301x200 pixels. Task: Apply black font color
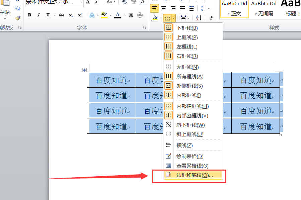[x=118, y=15]
